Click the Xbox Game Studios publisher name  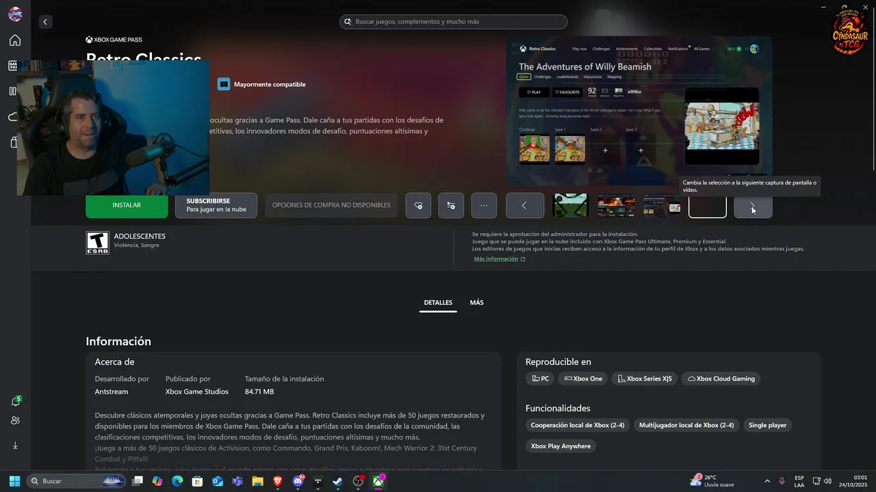197,392
